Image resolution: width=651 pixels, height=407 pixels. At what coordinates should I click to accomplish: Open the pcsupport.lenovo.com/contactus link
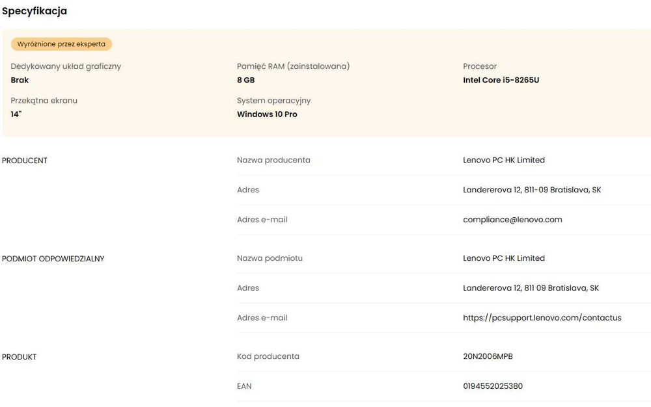point(542,318)
